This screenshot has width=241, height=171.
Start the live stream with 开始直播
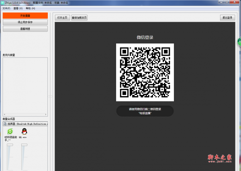point(25,15)
